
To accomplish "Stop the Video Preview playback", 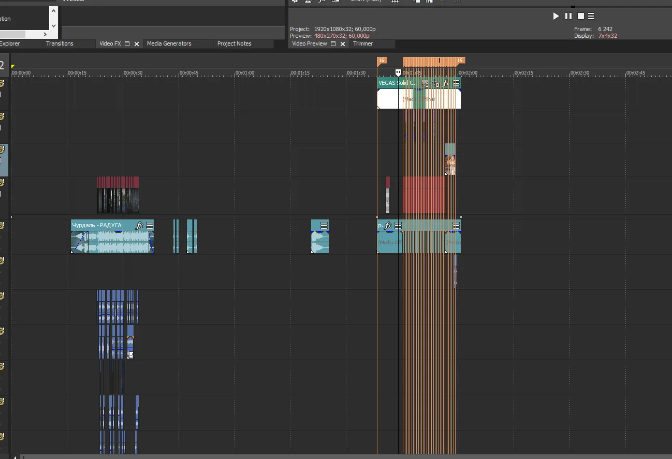I will [x=581, y=16].
